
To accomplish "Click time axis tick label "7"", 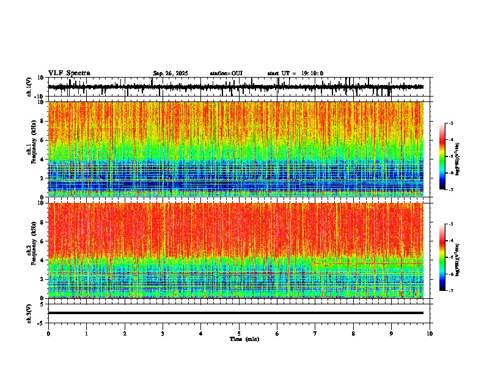I will click(315, 334).
